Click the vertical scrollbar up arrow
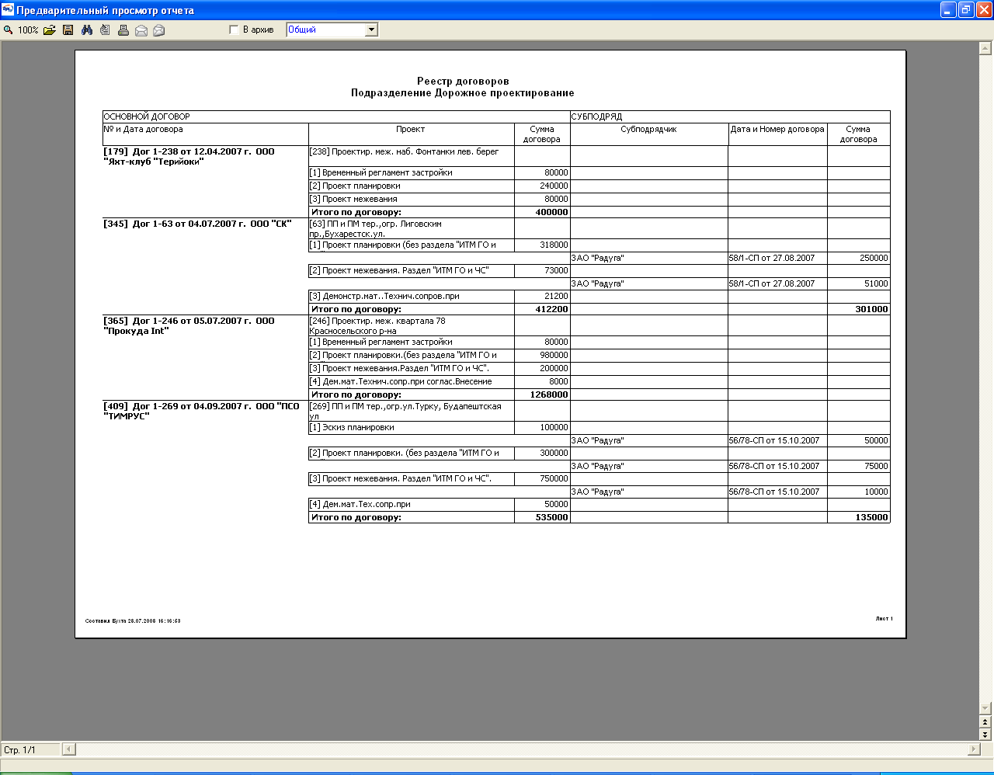This screenshot has height=775, width=994. tap(986, 48)
